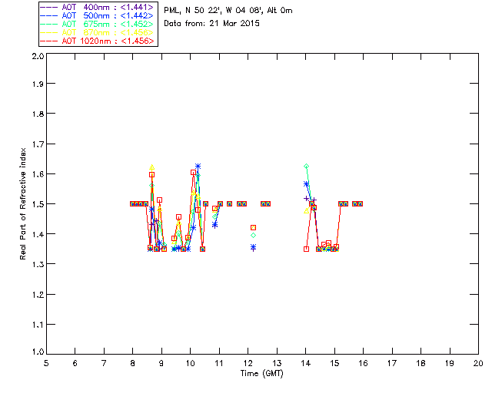Click the 'Time (GMT)' axis label
The width and height of the screenshot is (492, 393).
click(262, 374)
